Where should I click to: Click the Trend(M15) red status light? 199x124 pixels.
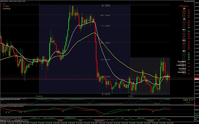coord(189,63)
